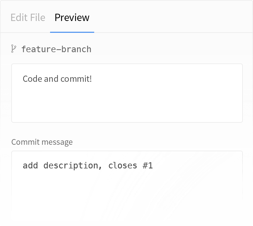
Task: Click the 'add description, closes #1' text
Action: coord(88,166)
